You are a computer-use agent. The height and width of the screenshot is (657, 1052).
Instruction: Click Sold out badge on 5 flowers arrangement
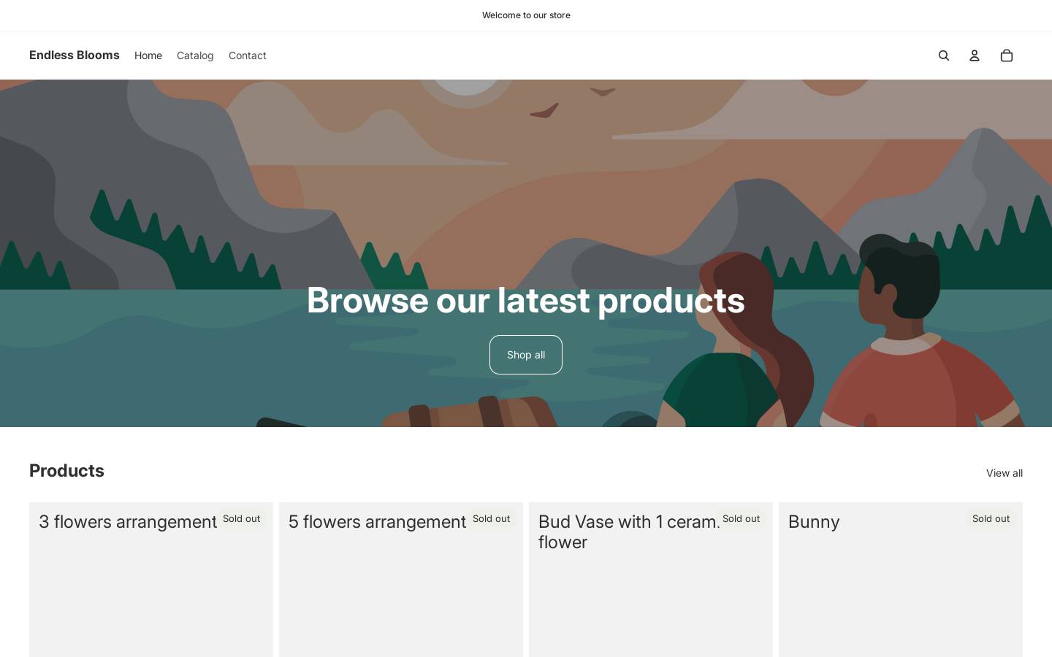click(492, 519)
